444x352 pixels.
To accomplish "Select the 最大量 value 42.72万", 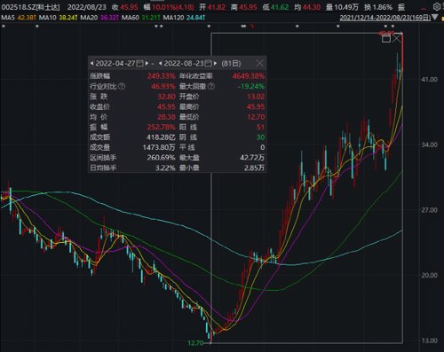I will [x=252, y=158].
